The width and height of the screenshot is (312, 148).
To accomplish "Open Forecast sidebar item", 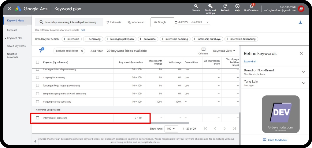I will tap(12, 30).
